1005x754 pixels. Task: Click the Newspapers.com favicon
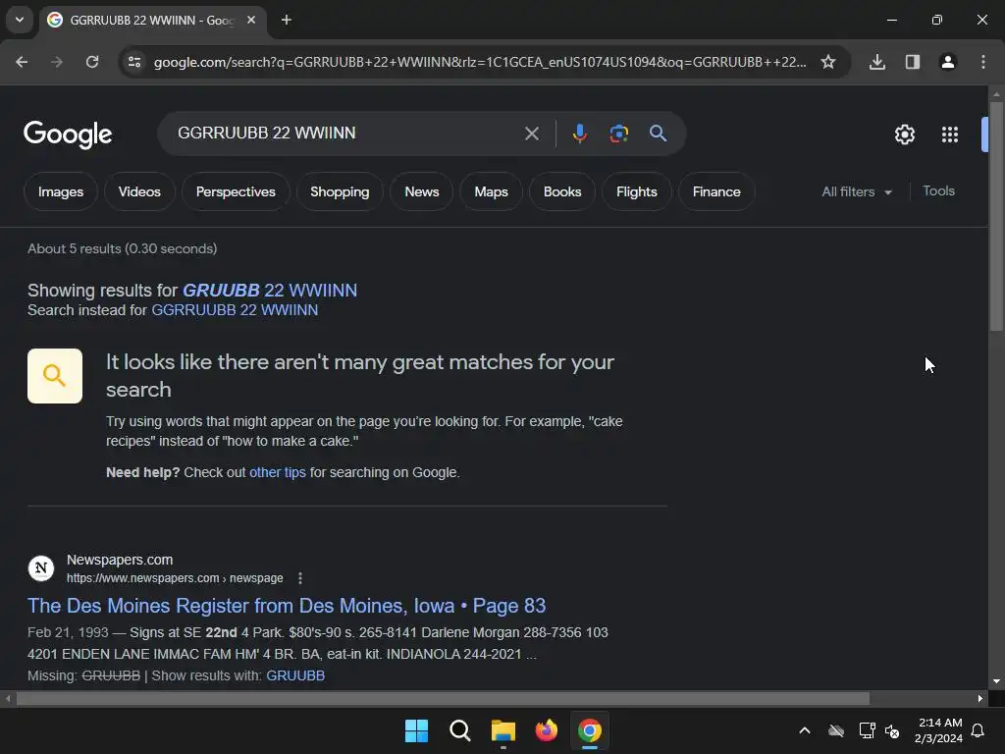point(41,568)
